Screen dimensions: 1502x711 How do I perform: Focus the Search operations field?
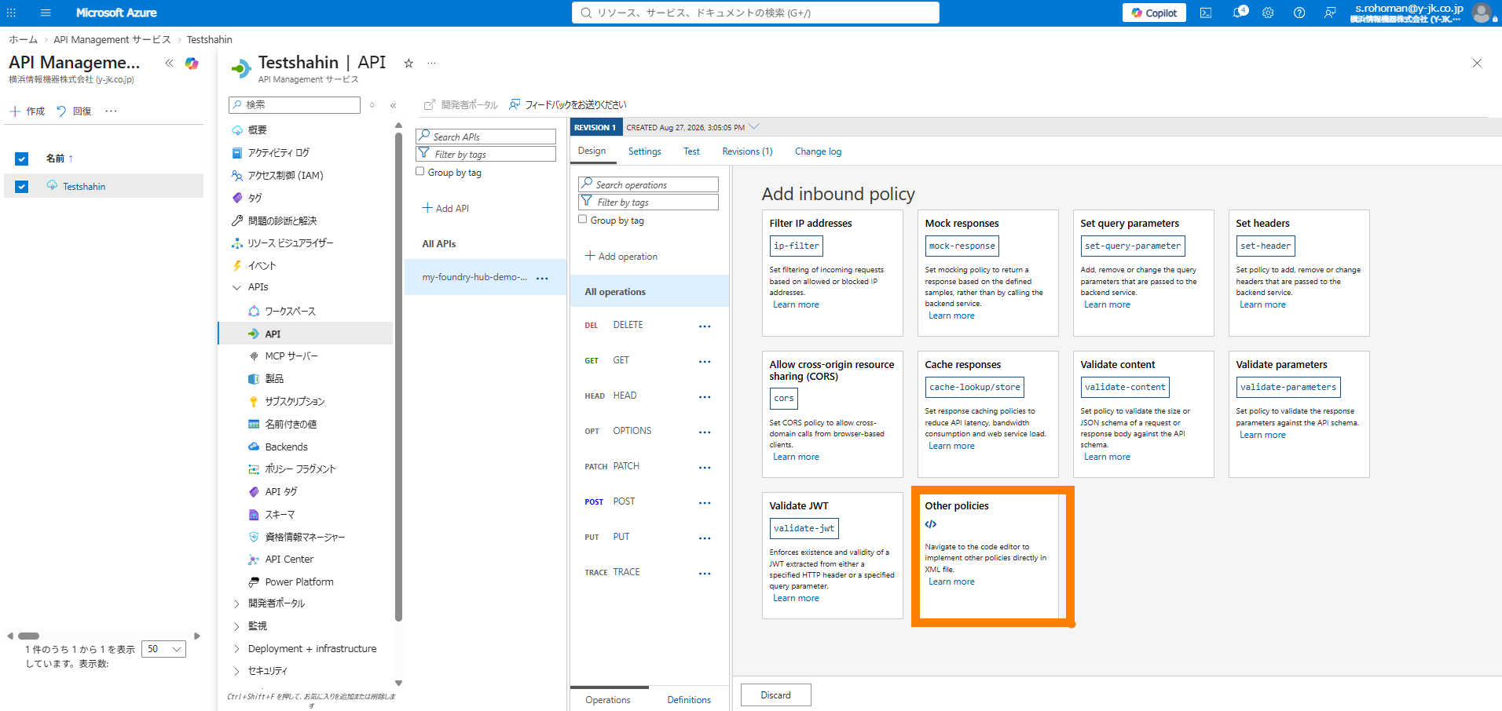648,184
